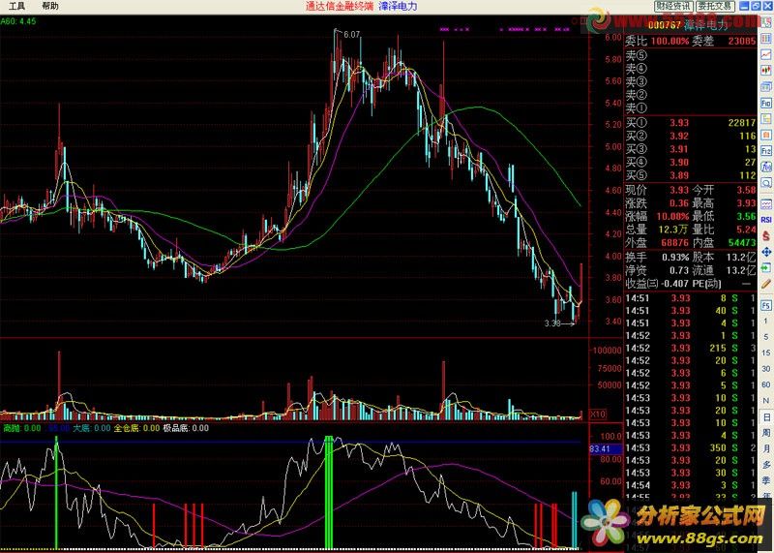
Task: Select the 日 daily period
Action: tap(766, 417)
